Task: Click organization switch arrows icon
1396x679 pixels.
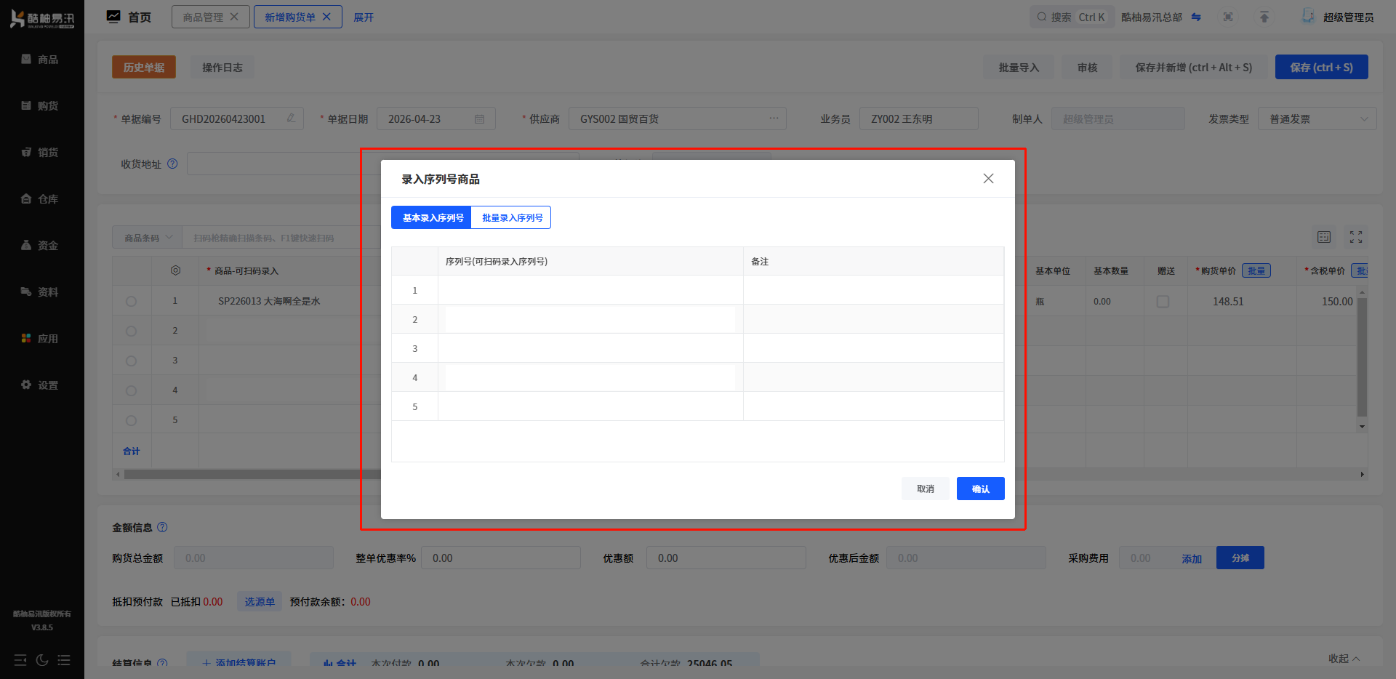Action: coord(1196,17)
